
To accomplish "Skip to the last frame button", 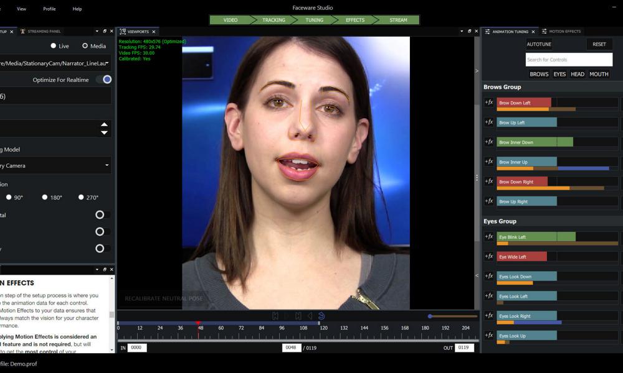I will [298, 316].
